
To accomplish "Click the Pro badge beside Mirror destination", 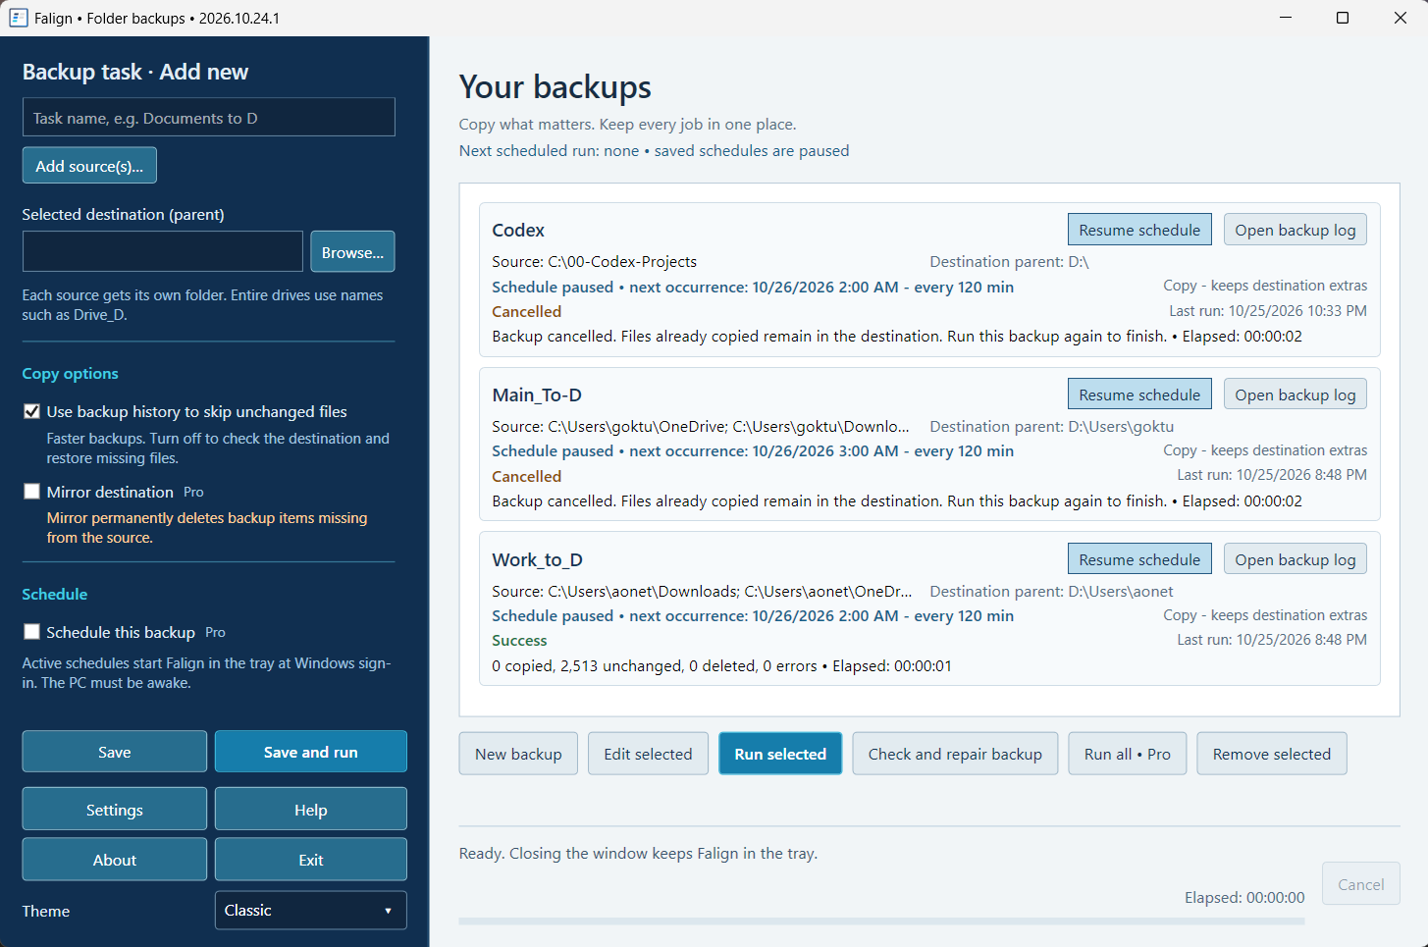I will tap(193, 492).
